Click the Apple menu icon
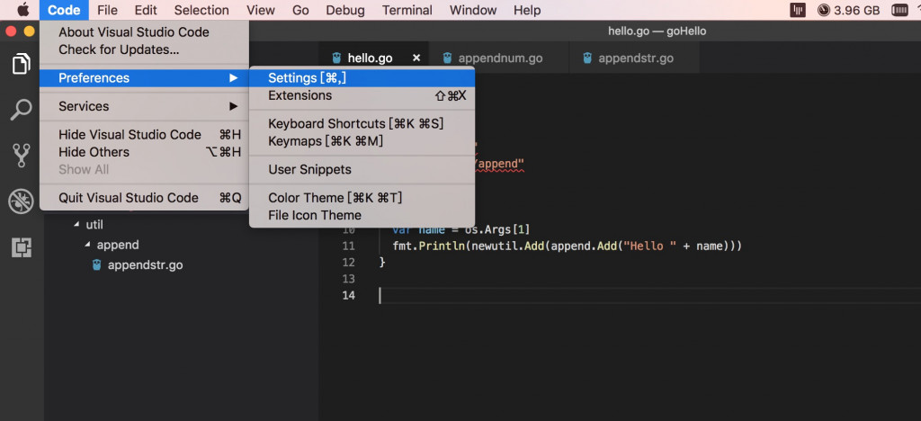Viewport: 921px width, 421px height. pos(22,10)
